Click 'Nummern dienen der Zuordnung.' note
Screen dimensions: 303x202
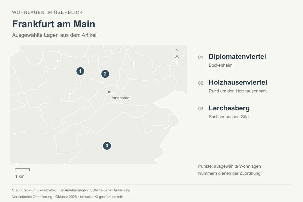click(x=230, y=173)
